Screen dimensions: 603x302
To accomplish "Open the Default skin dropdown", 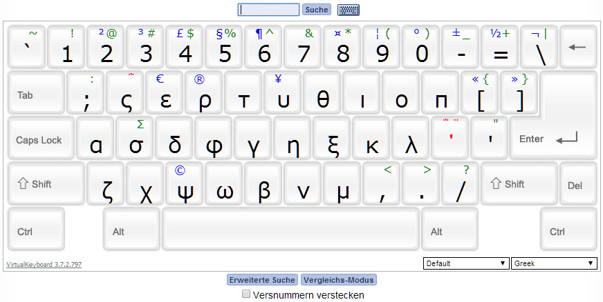I will tap(466, 263).
